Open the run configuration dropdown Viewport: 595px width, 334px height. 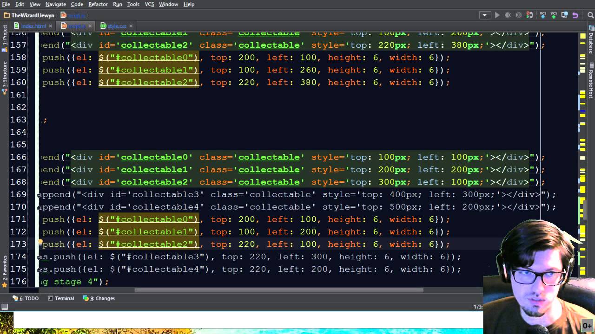coord(485,15)
